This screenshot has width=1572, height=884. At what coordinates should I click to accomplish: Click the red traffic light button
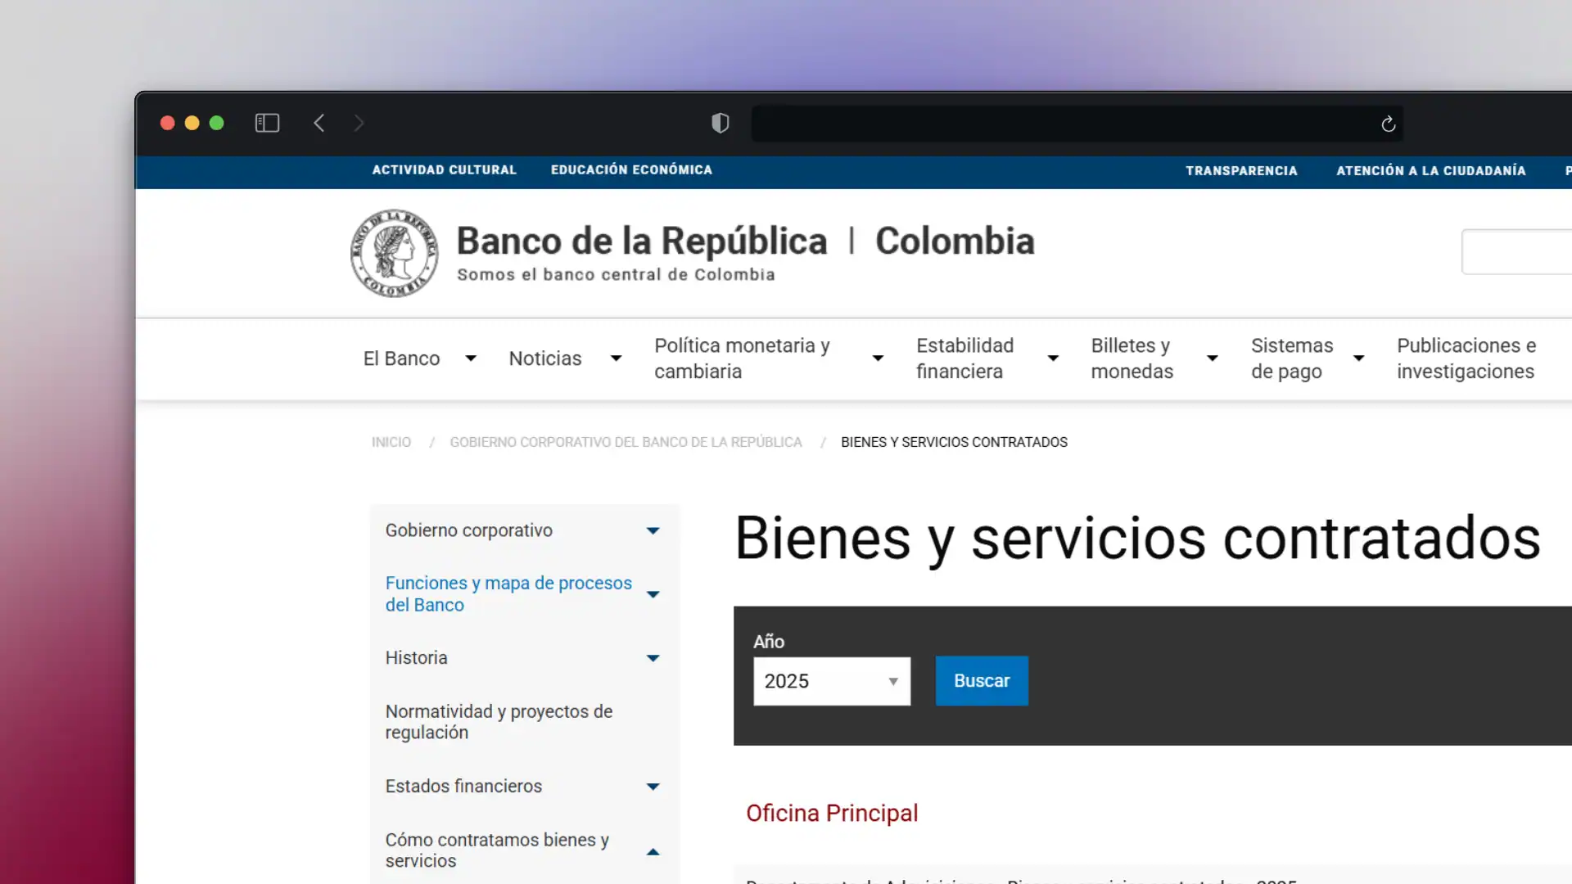(167, 123)
